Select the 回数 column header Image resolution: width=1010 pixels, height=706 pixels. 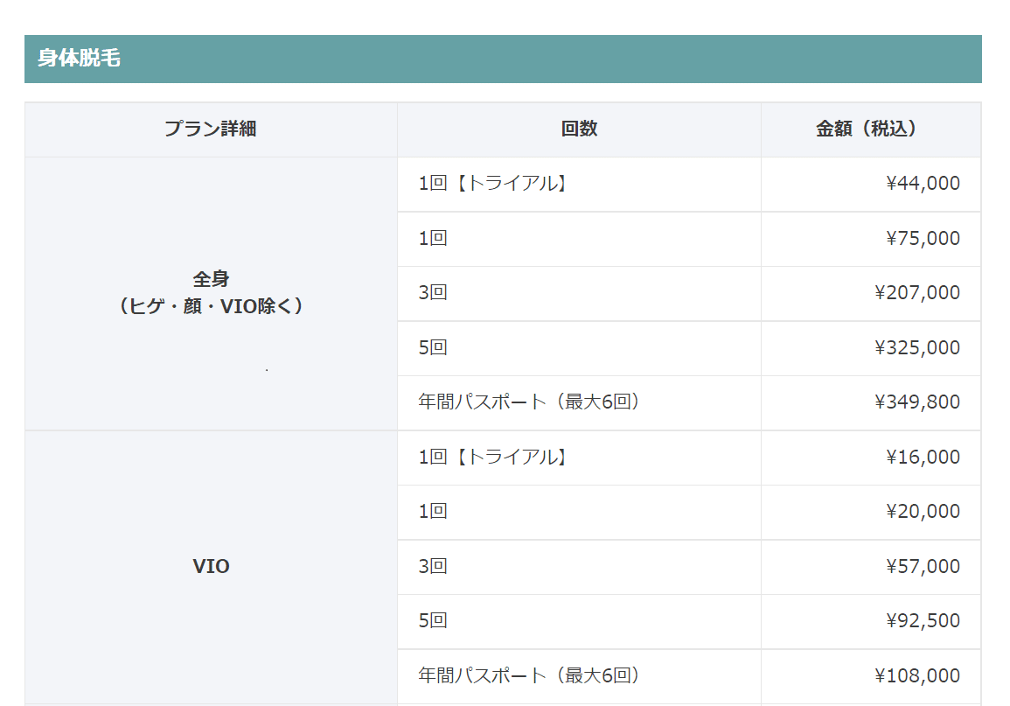coord(579,129)
